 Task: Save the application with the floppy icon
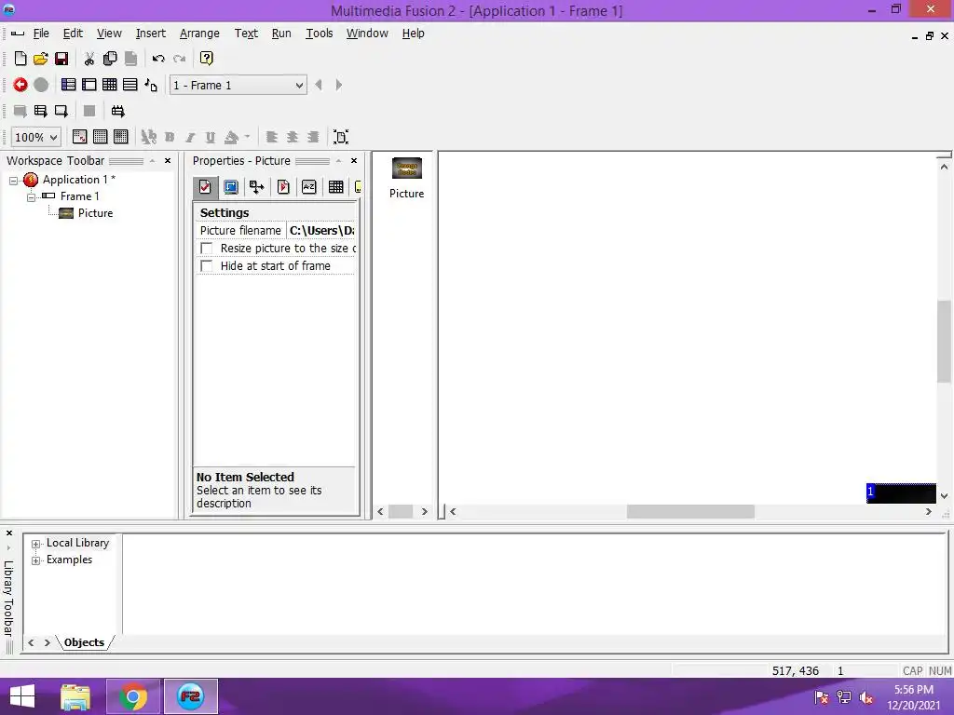(61, 59)
